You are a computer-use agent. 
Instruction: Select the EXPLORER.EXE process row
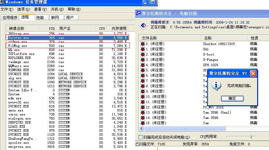click(x=68, y=58)
